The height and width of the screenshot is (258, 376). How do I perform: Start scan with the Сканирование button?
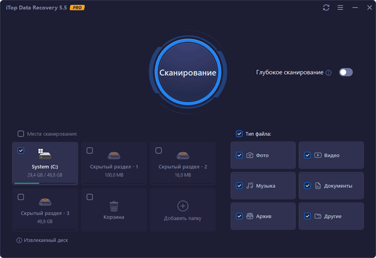188,72
